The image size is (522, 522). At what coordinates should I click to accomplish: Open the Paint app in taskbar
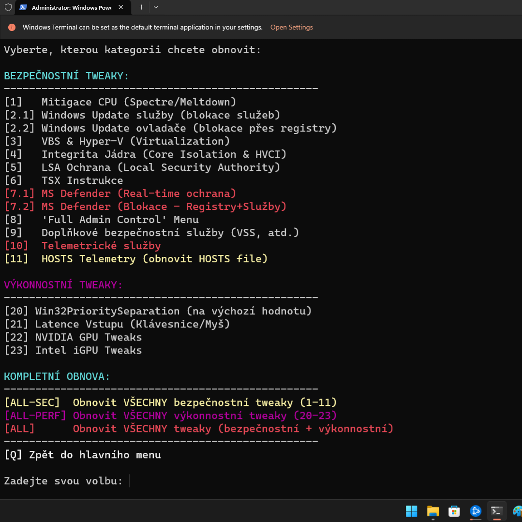(517, 511)
